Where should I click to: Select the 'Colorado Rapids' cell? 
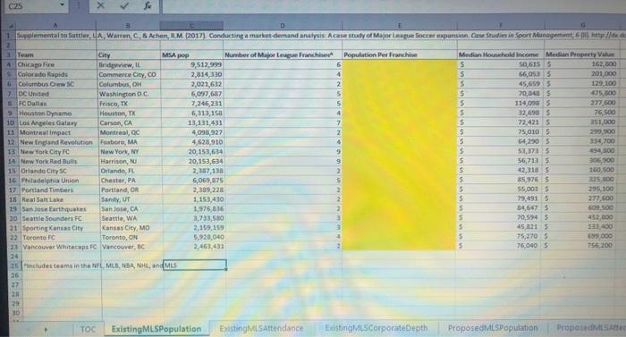click(x=57, y=74)
